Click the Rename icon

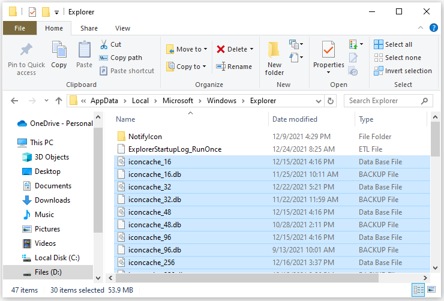(x=221, y=67)
